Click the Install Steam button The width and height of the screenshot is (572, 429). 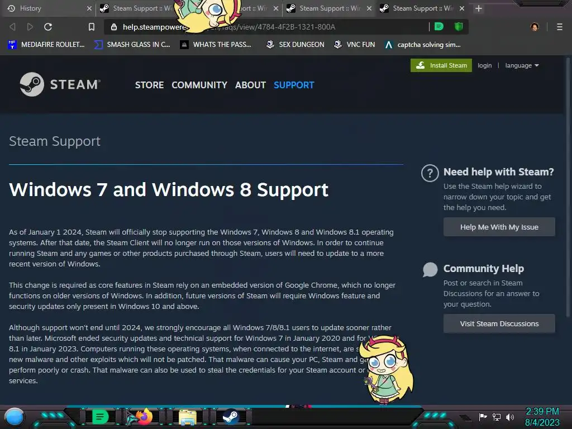pyautogui.click(x=441, y=65)
